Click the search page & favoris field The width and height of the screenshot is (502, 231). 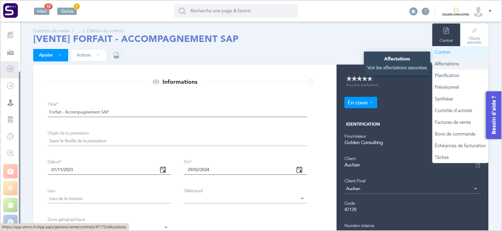(236, 11)
